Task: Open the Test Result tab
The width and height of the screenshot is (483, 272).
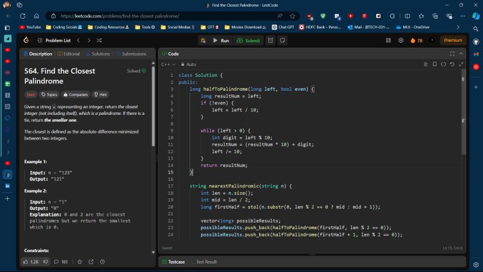Action: (x=203, y=262)
